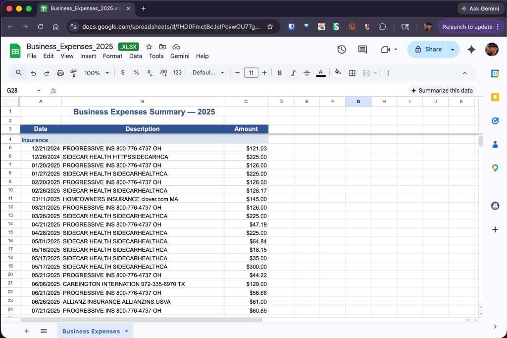Star the Business_Expenses_2025 document
Screen dimensions: 507x338
pyautogui.click(x=149, y=47)
